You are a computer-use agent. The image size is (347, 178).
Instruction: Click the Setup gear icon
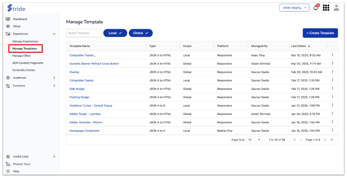pos(8,26)
